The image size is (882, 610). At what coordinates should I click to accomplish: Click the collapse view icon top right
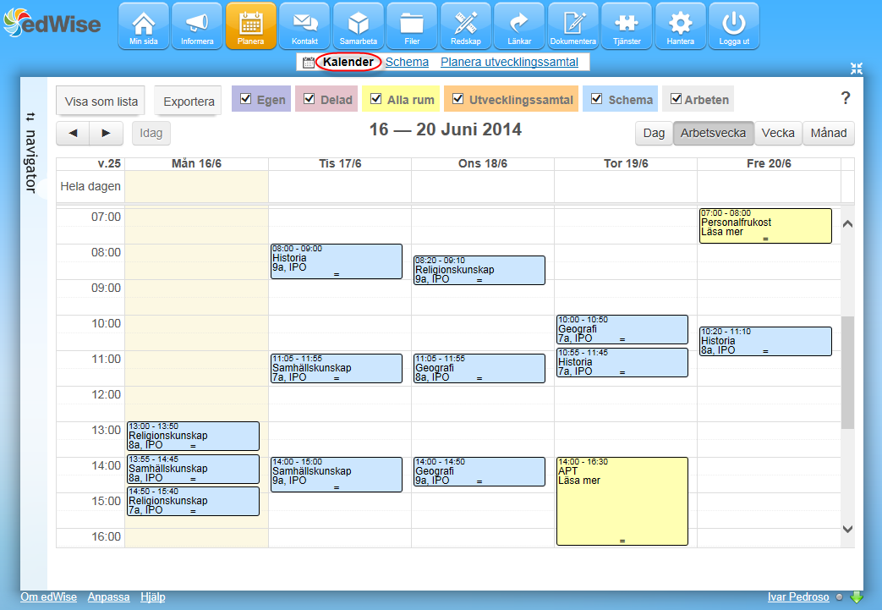(x=856, y=69)
